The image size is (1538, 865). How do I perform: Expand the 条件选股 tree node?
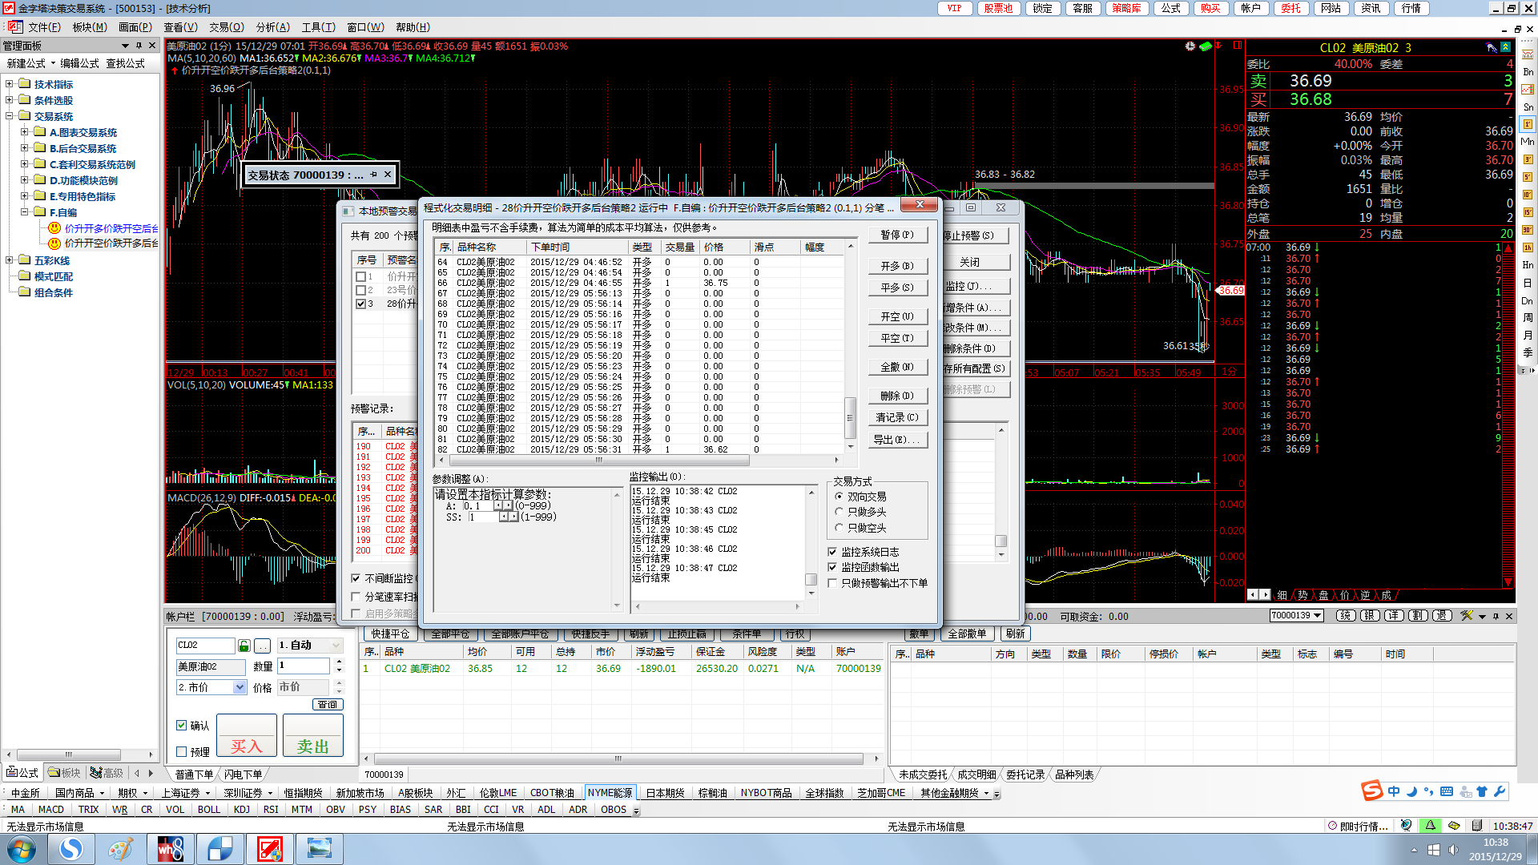(x=10, y=100)
